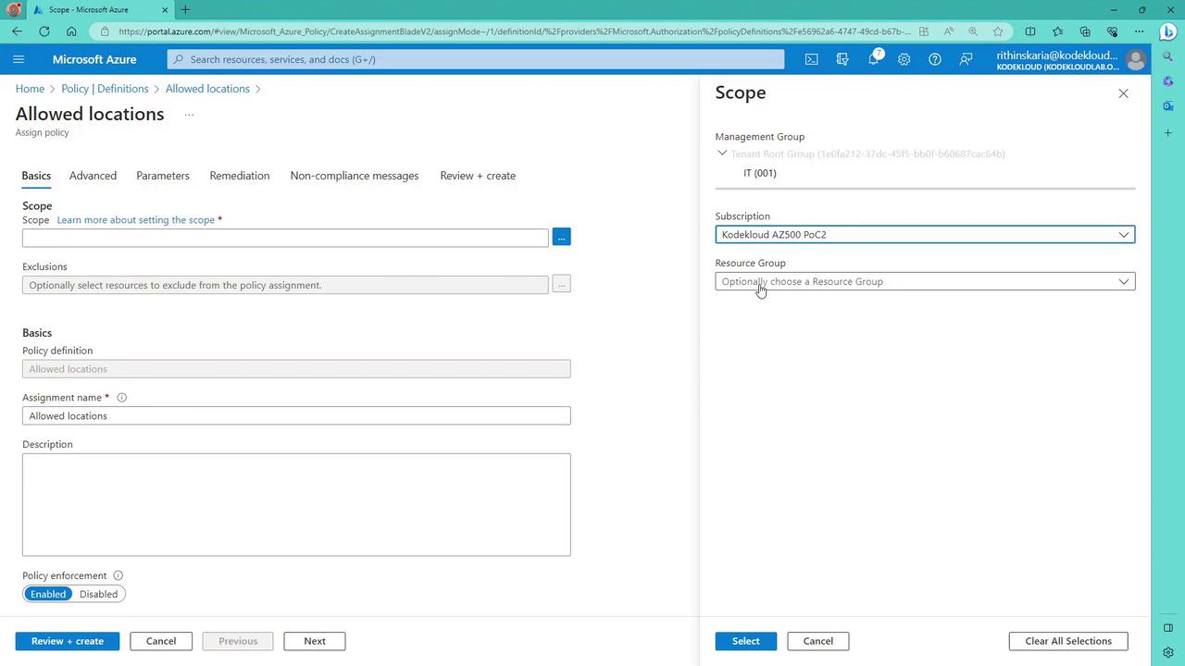
Task: Switch to the Parameters tab
Action: coord(163,176)
